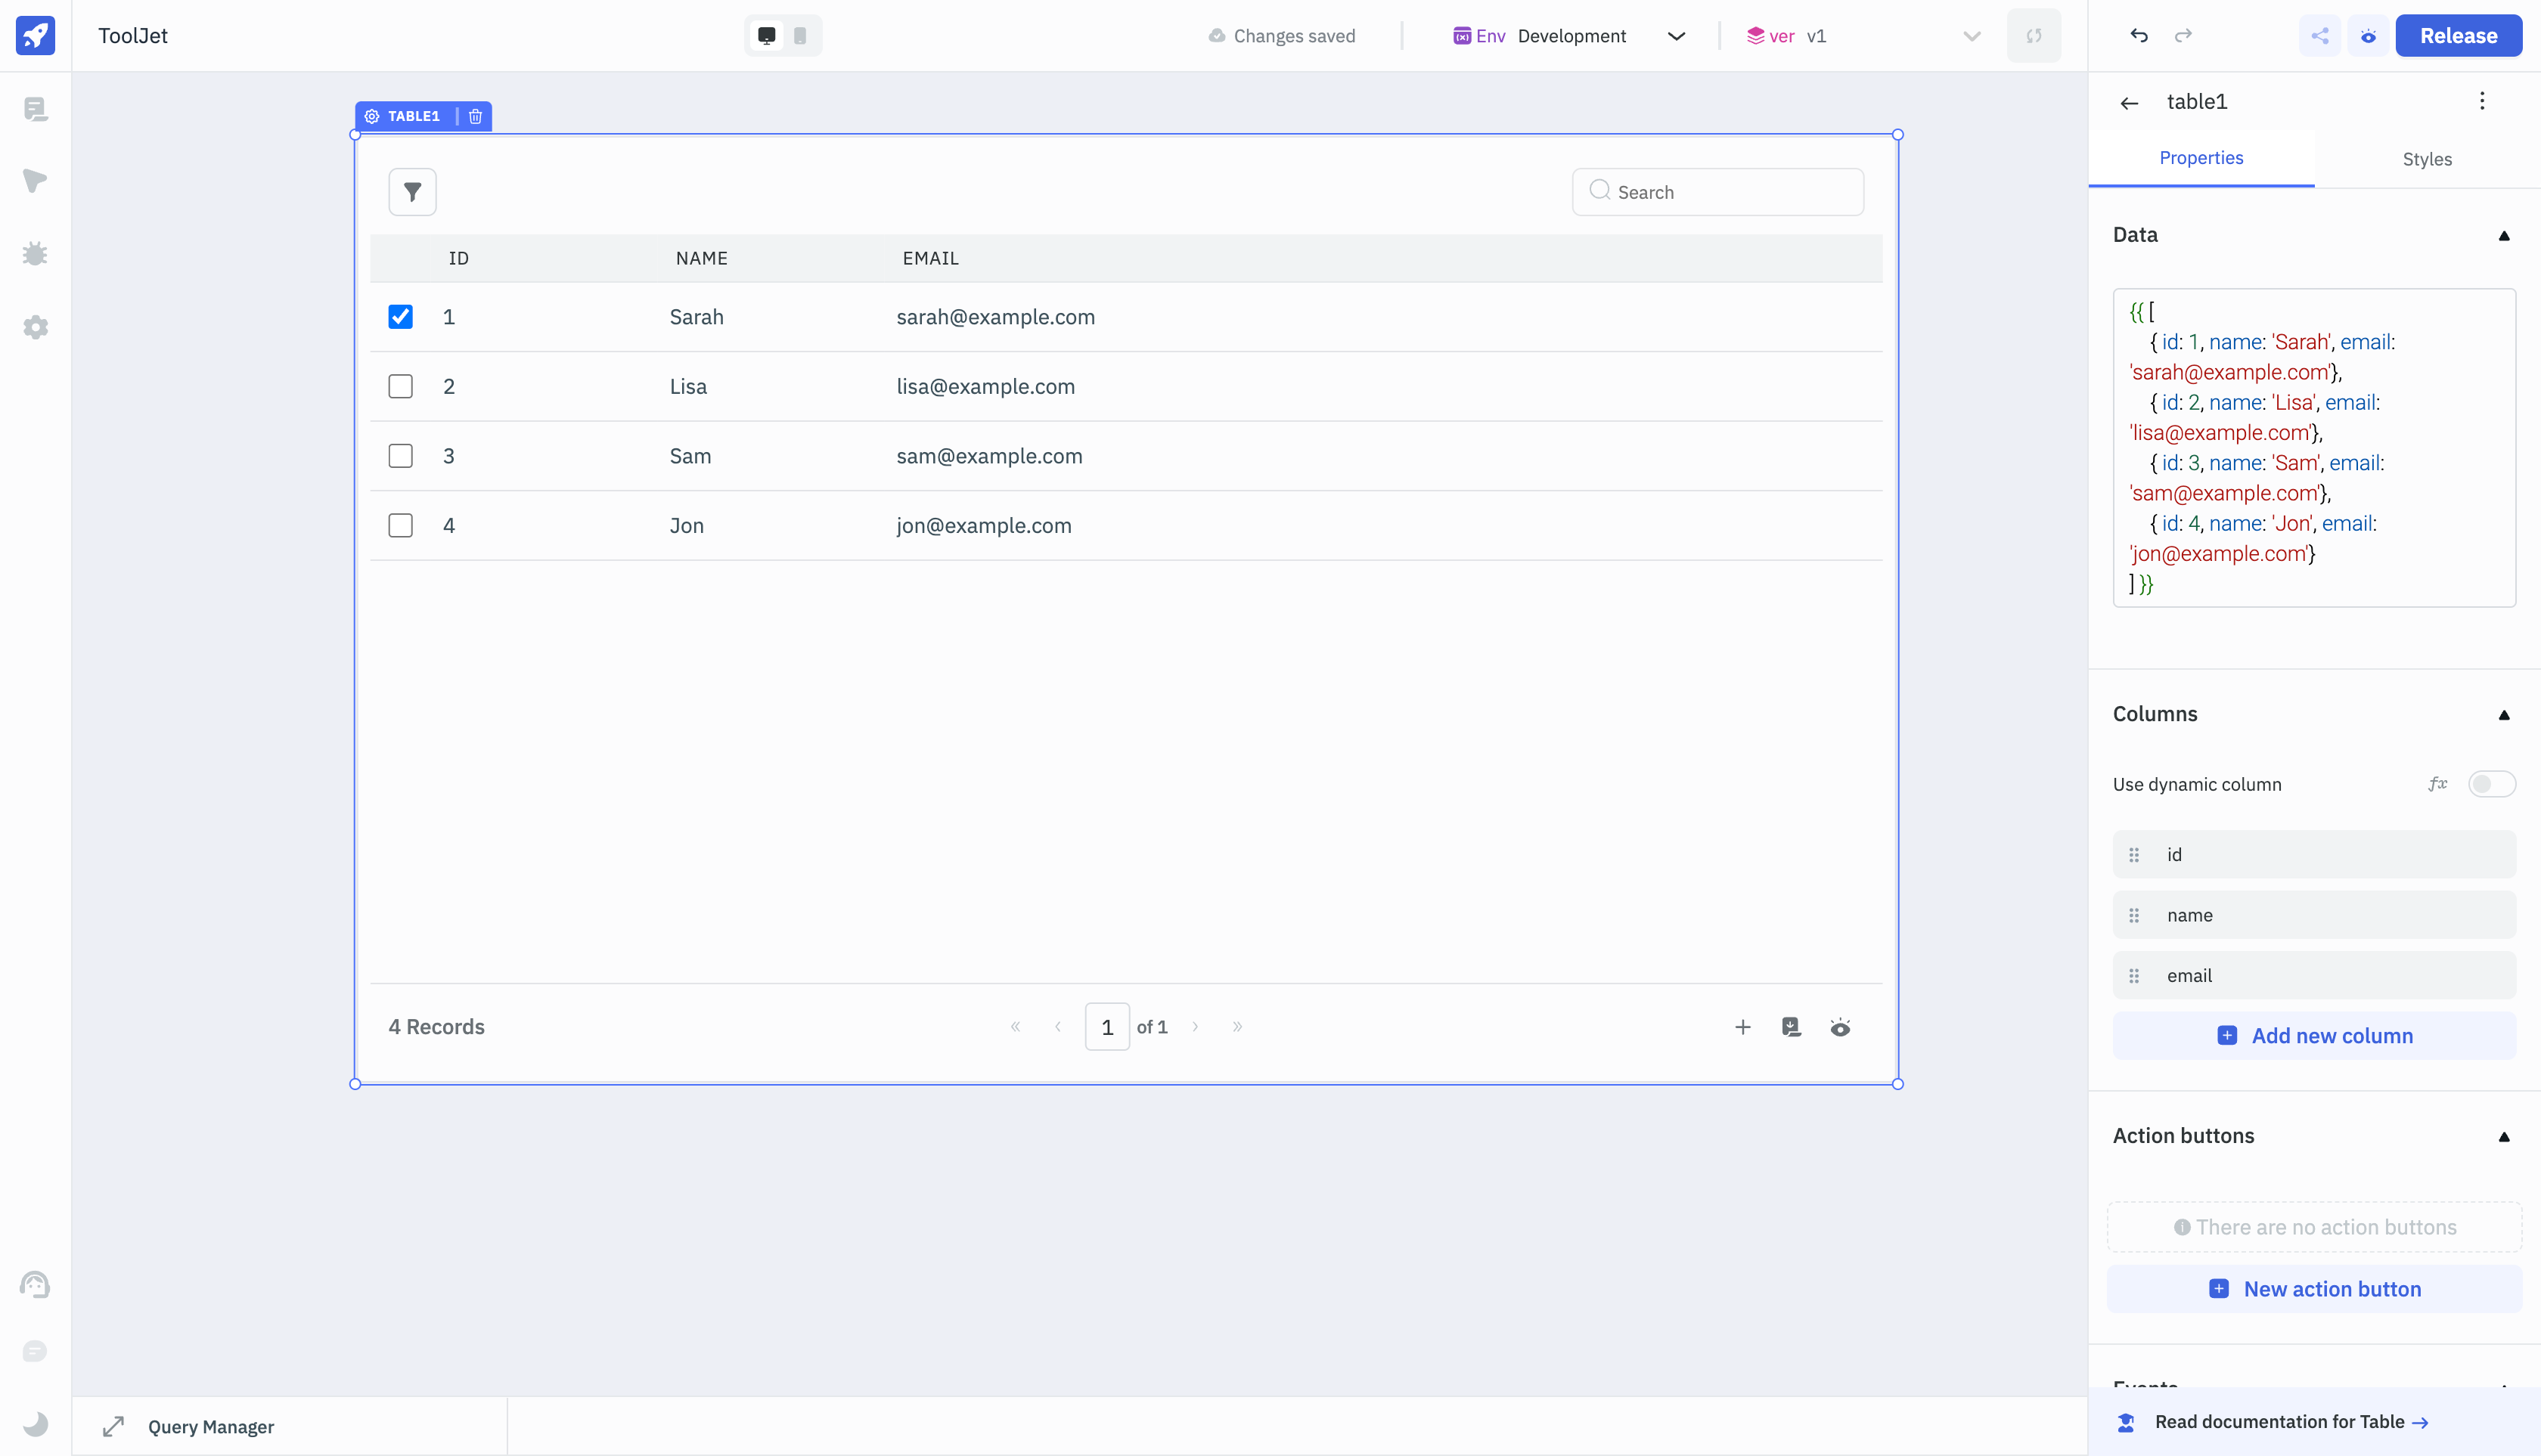The width and height of the screenshot is (2541, 1456).
Task: Switch to dark mode moon icon
Action: (35, 1423)
